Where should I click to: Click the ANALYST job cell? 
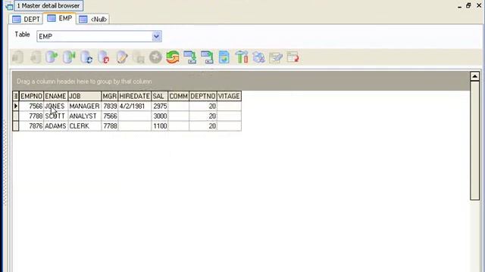pos(85,116)
